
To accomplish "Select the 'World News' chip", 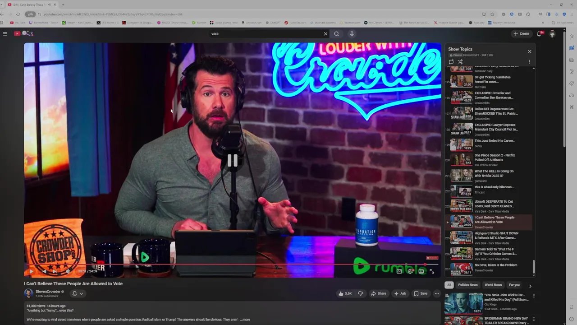I will coord(493,285).
